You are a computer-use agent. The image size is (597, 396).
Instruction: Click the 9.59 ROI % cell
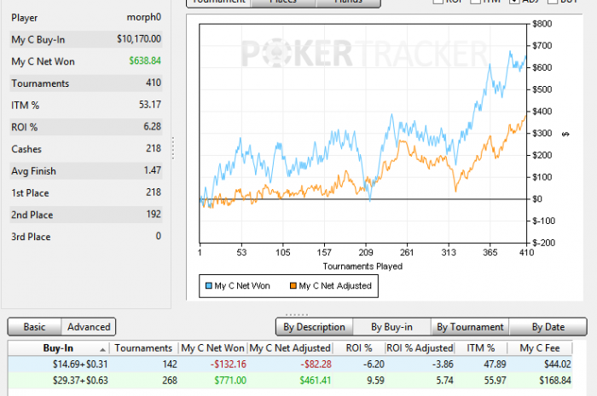375,381
